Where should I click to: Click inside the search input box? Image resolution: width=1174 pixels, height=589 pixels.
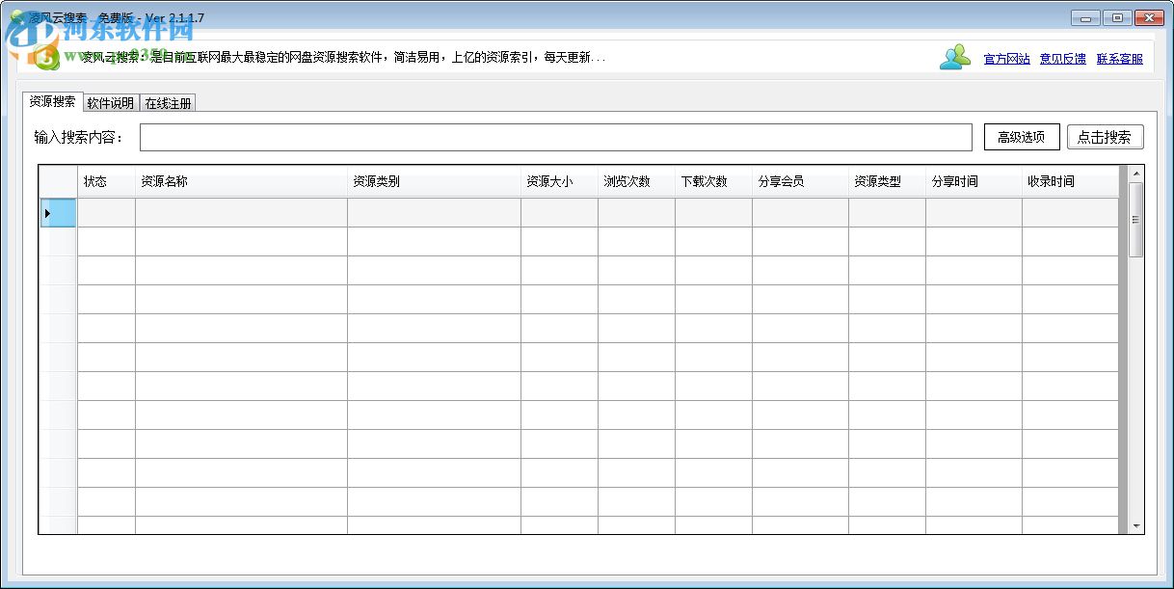coord(557,137)
